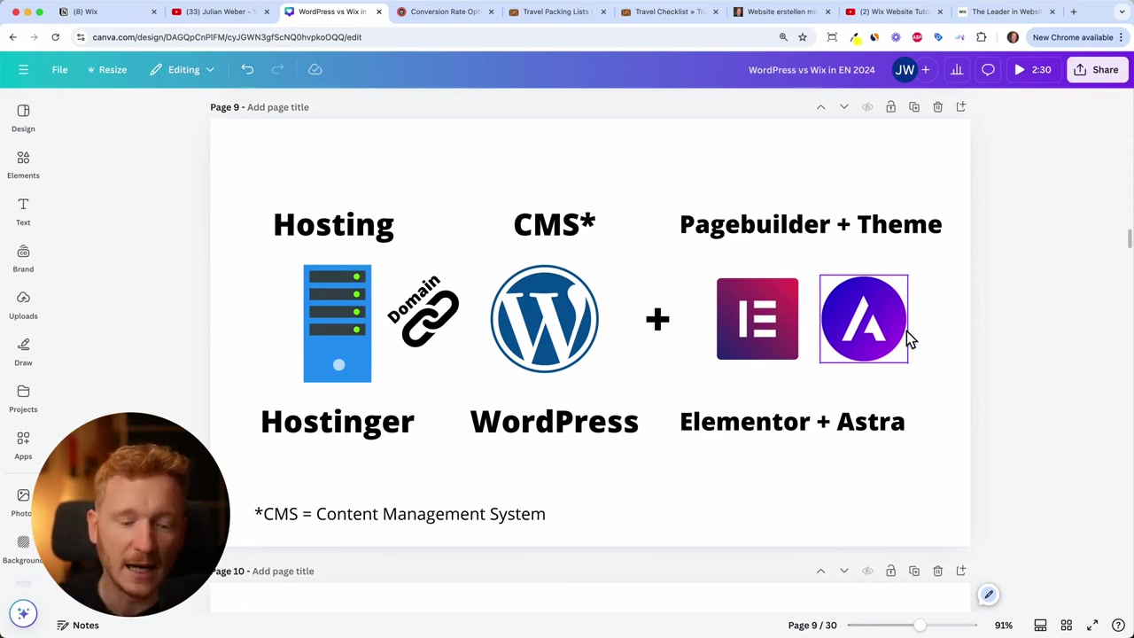Open scroll view pages icon
This screenshot has width=1134, height=638.
(x=1041, y=626)
